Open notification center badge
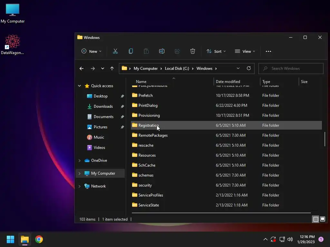 (x=321, y=239)
